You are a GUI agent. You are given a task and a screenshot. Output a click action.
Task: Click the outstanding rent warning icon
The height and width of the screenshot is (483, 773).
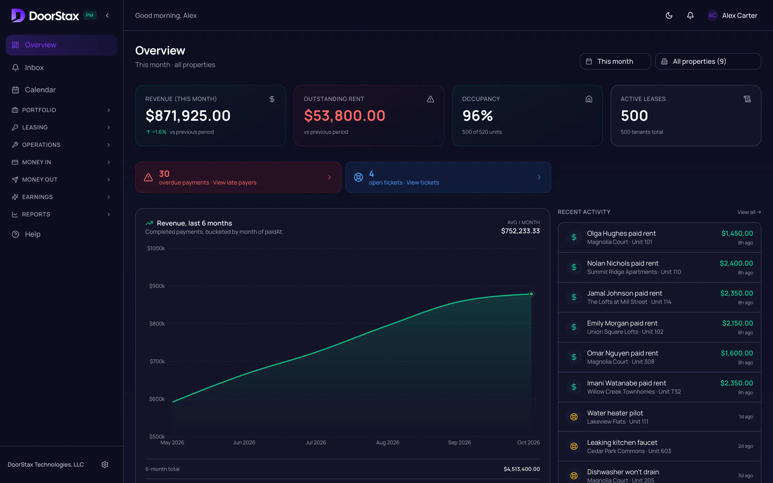[430, 99]
